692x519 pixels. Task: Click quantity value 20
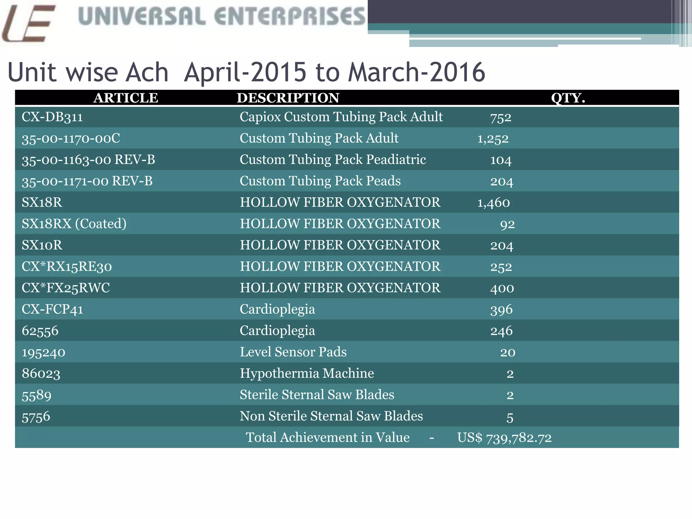pyautogui.click(x=508, y=353)
